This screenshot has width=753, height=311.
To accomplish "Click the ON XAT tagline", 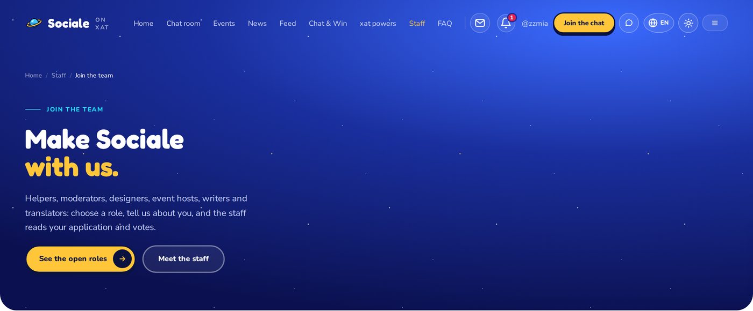I will tap(102, 24).
